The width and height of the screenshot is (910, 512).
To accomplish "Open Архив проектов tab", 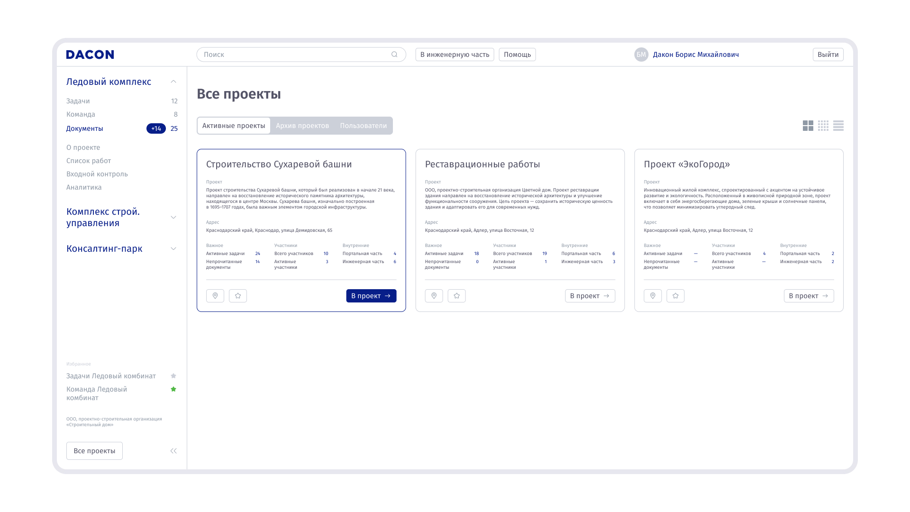I will pyautogui.click(x=302, y=126).
